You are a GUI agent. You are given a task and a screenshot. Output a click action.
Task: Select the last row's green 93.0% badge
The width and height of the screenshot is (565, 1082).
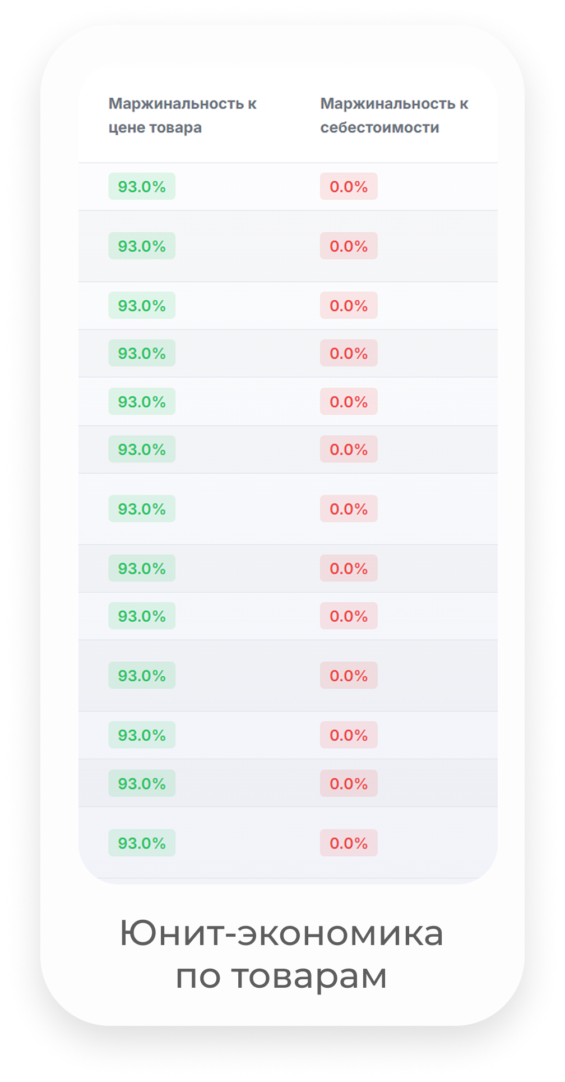point(142,843)
